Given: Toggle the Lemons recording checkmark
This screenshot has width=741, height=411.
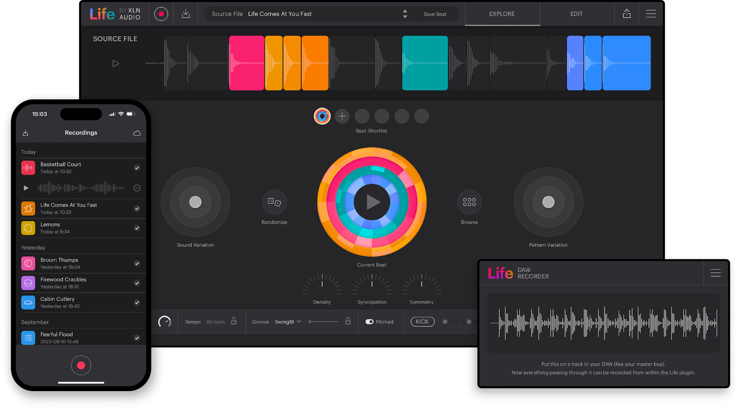Looking at the screenshot, I should 137,228.
